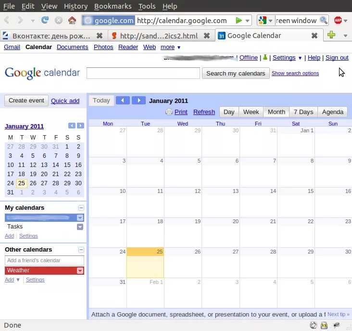Click the browser back arrow
The height and width of the screenshot is (331, 352).
pyautogui.click(x=7, y=20)
